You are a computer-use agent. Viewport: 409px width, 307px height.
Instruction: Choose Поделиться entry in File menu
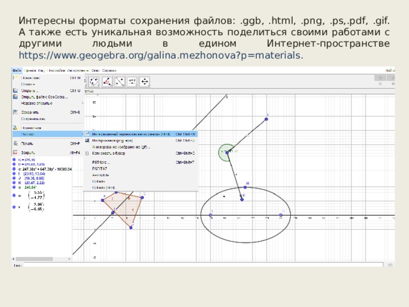(x=48, y=128)
